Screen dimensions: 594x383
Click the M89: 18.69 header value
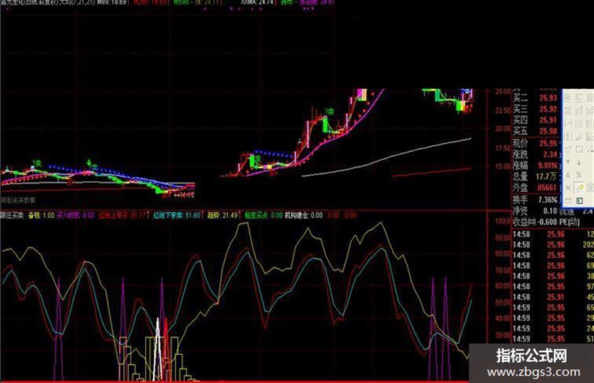click(x=112, y=3)
